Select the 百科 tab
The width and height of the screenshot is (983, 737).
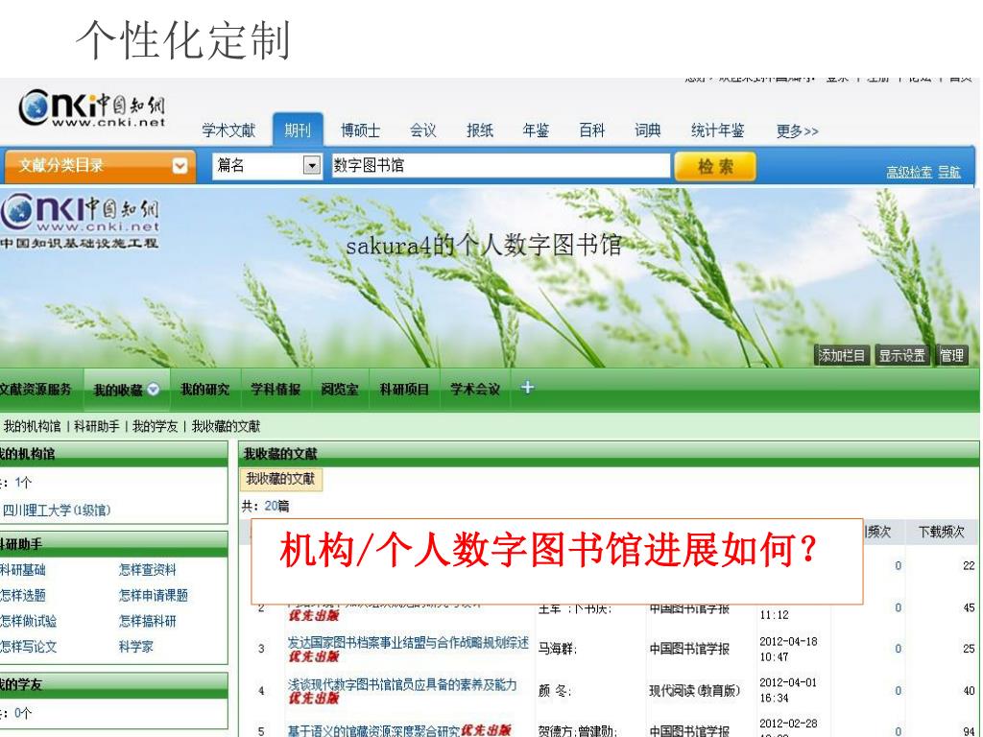[591, 131]
